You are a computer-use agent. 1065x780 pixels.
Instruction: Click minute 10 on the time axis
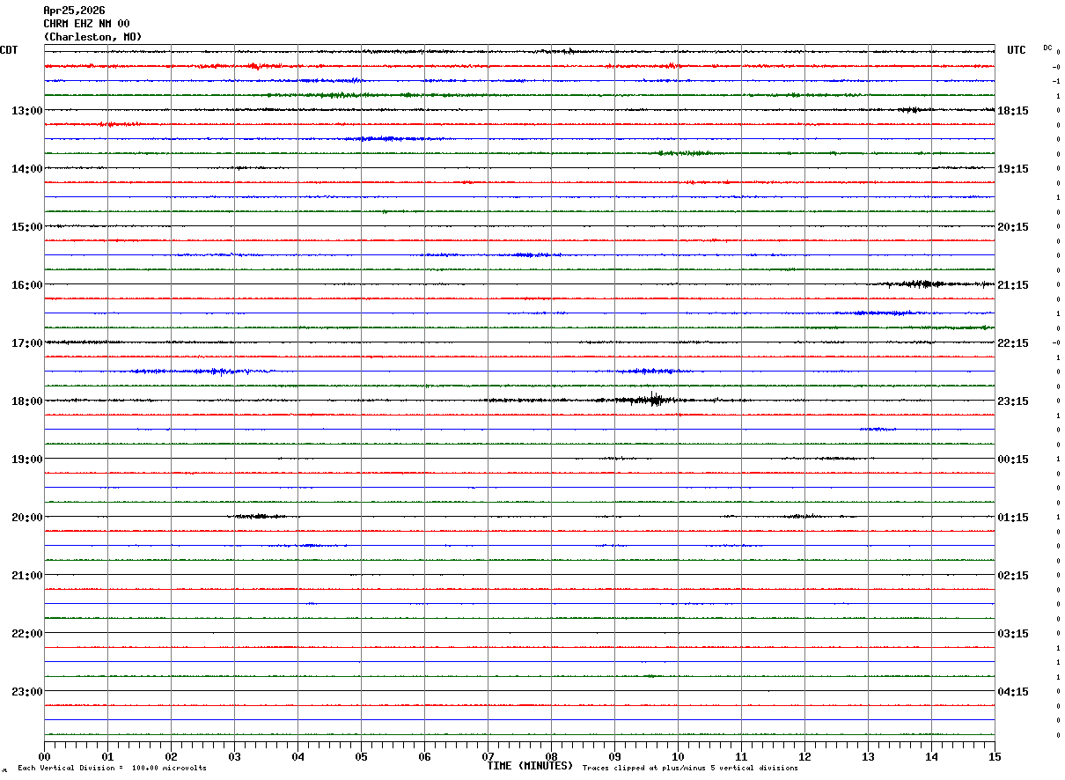(x=678, y=757)
